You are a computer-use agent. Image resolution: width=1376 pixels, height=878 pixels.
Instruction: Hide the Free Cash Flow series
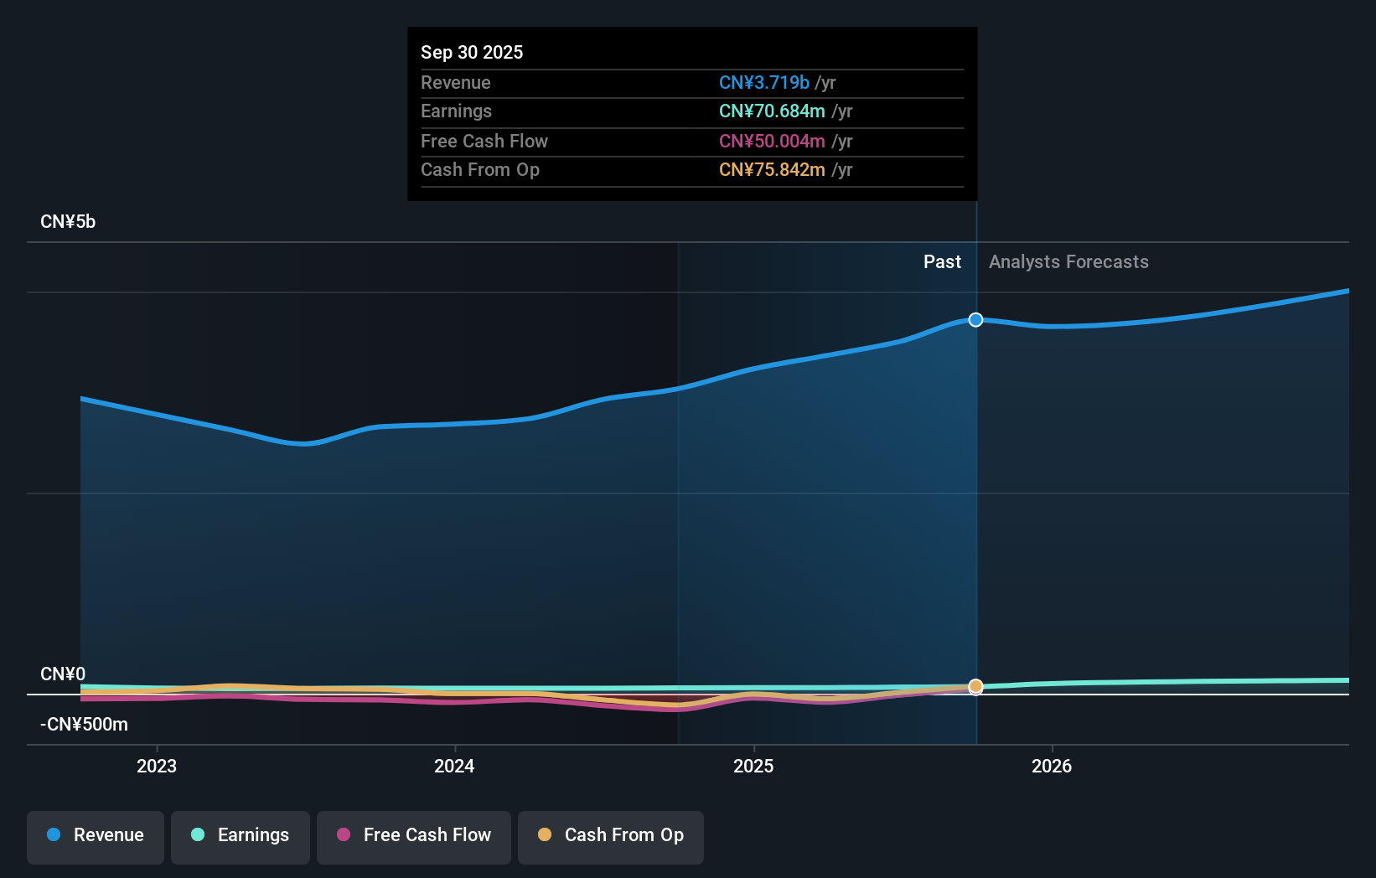(414, 835)
